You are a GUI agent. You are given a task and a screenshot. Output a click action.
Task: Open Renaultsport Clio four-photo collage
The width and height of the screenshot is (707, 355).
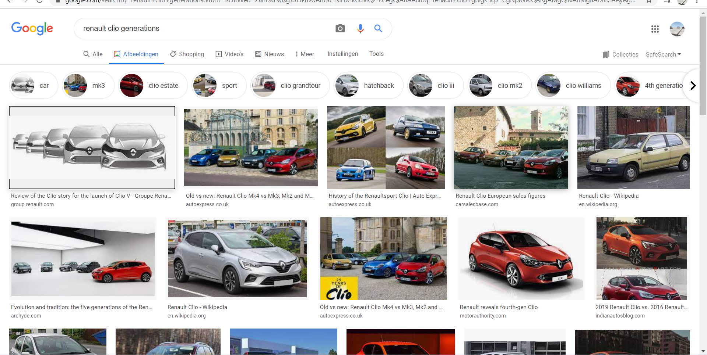click(386, 147)
